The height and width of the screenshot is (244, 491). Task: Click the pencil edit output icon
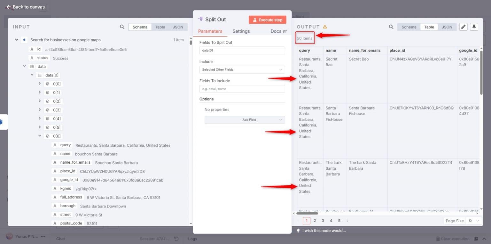(x=463, y=27)
